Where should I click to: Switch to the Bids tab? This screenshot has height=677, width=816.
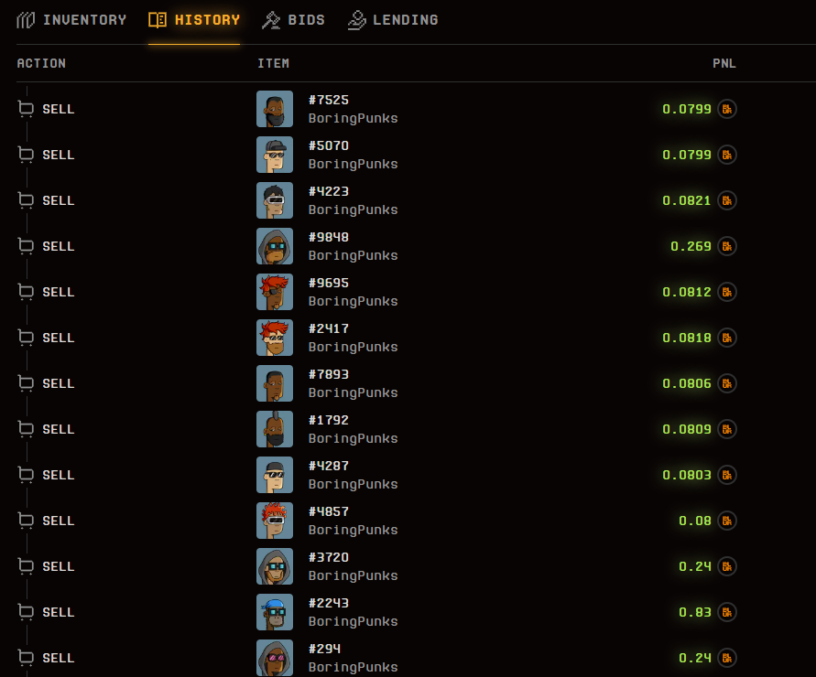(x=293, y=20)
